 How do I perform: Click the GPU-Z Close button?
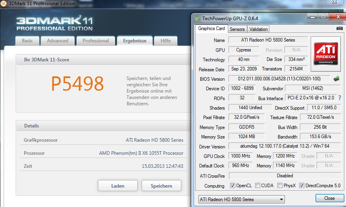(x=329, y=198)
